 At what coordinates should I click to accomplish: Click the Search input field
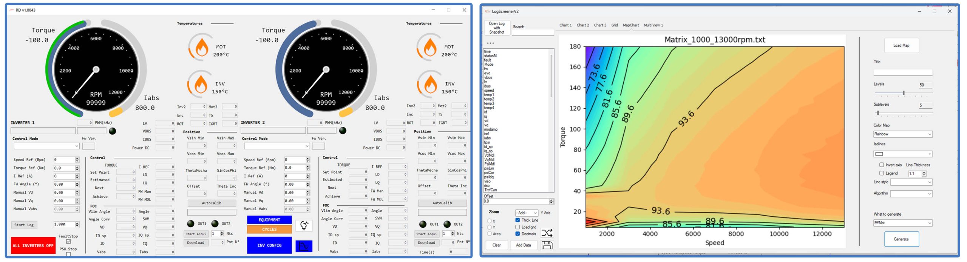coord(533,33)
